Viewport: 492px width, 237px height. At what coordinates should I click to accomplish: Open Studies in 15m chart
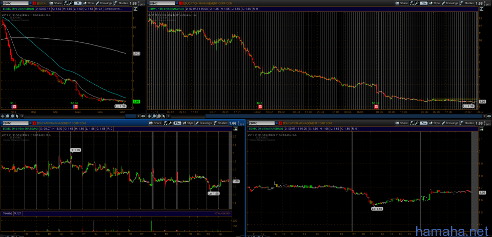click(221, 123)
